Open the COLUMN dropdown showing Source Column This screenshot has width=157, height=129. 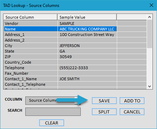pyautogui.click(x=53, y=101)
